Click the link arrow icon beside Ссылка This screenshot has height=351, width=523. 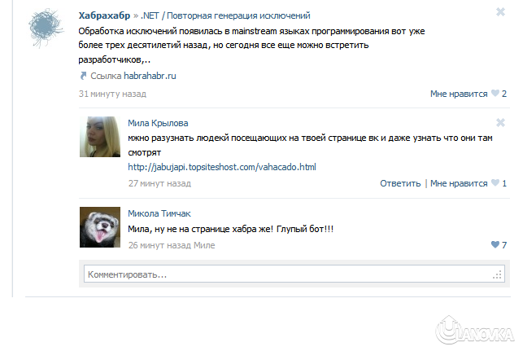tap(83, 76)
